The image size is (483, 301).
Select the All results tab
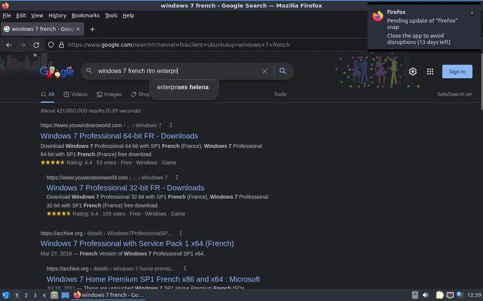(x=48, y=94)
